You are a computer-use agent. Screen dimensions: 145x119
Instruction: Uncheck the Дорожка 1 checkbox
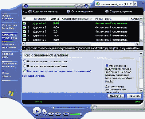pos(25,23)
